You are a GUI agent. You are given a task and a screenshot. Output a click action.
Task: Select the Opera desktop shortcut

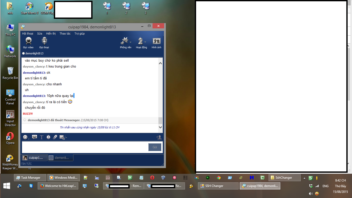click(10, 138)
